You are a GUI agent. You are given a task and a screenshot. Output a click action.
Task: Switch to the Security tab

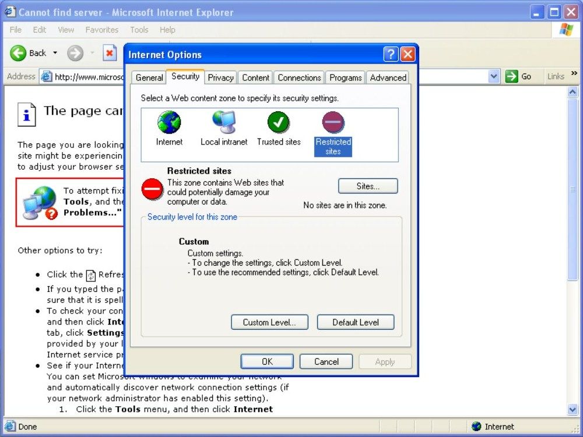pos(185,76)
